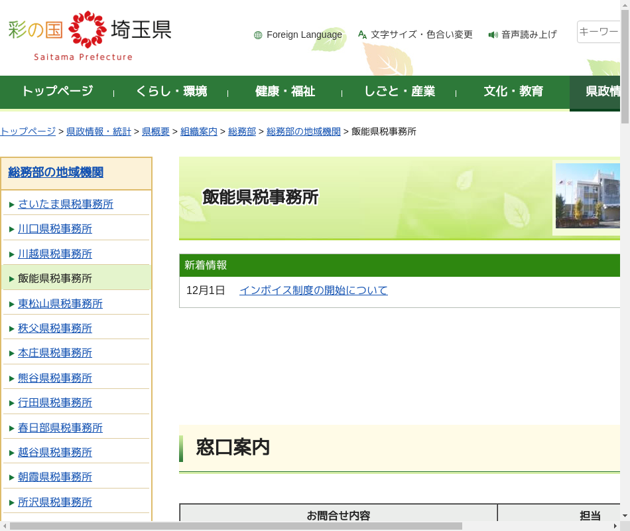Screen dimensions: 630x531
Task: Open 東松山県税事務所 in the sidebar
Action: click(60, 304)
